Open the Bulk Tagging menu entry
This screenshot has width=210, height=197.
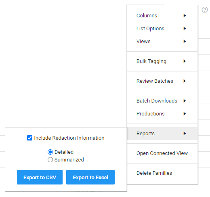coord(162,61)
